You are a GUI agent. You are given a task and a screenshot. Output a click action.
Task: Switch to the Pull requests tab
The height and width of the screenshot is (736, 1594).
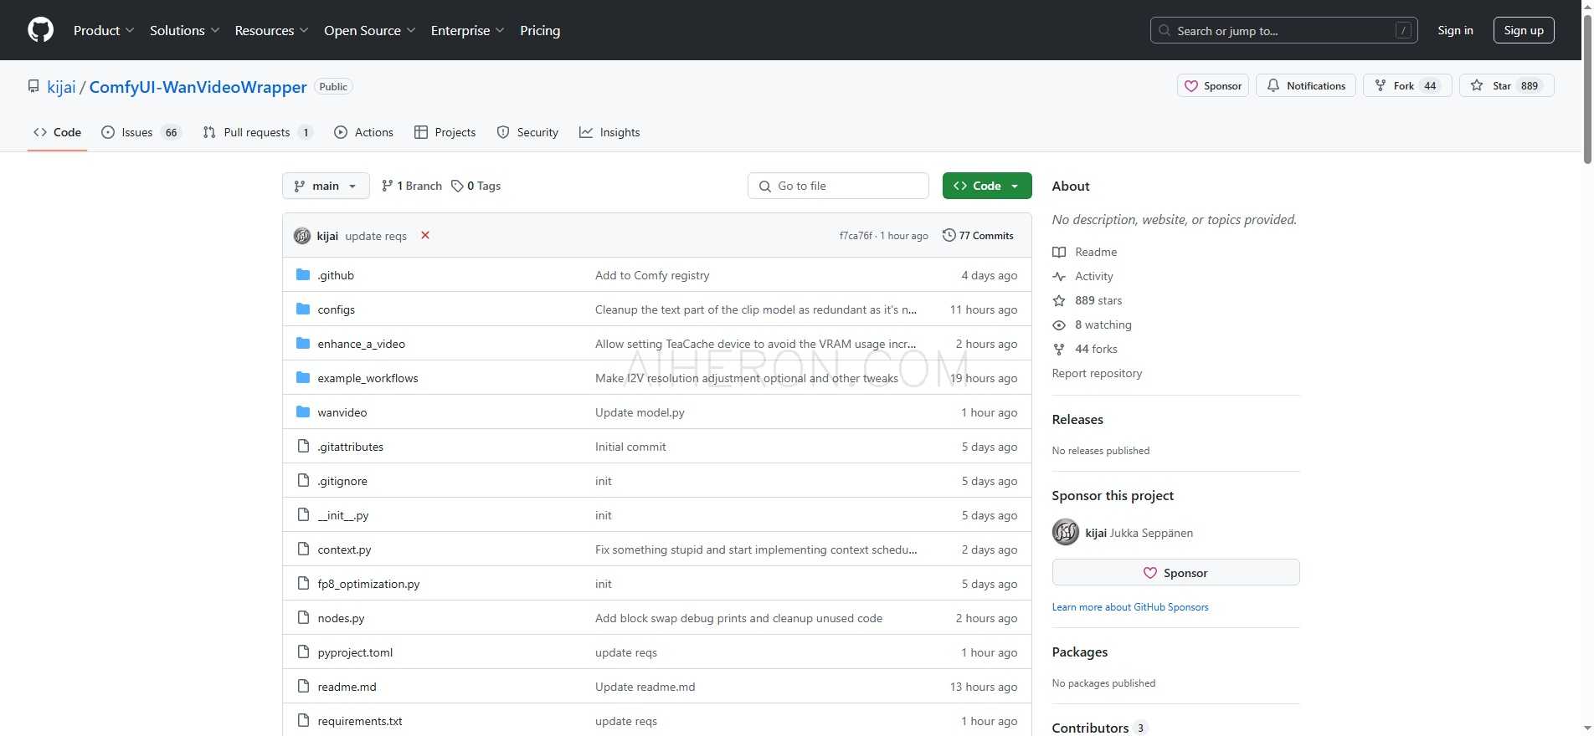pos(258,132)
